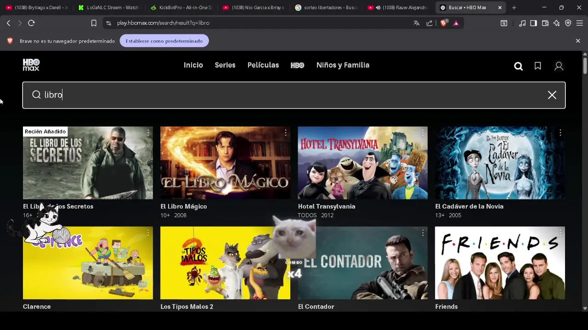Open the Friends poster thumbnail
Image resolution: width=588 pixels, height=330 pixels.
[500, 263]
